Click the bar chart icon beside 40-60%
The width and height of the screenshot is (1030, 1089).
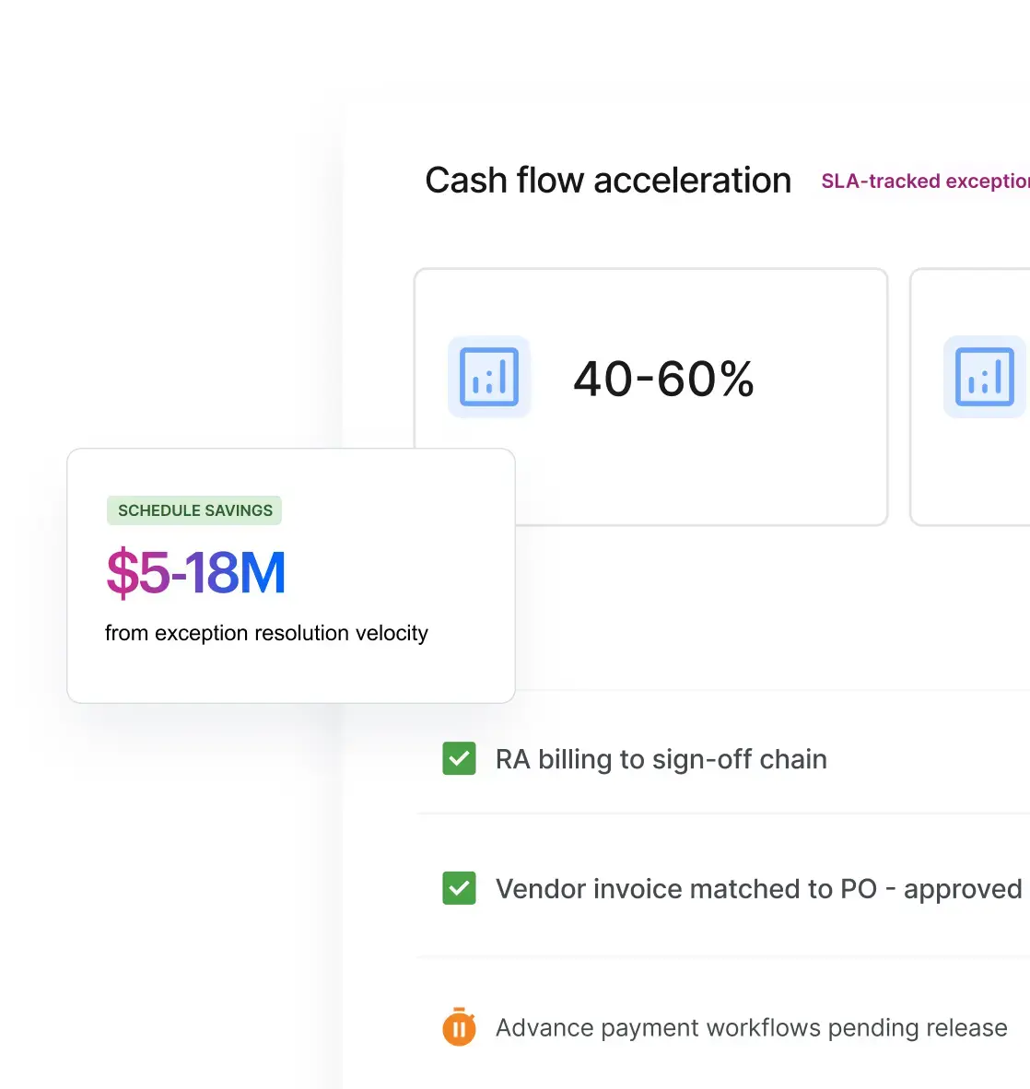coord(489,377)
